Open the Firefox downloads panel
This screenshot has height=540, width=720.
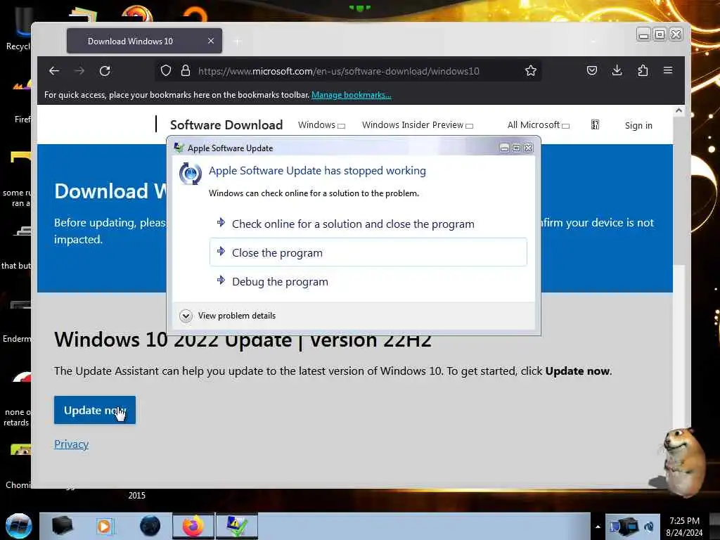click(x=617, y=71)
